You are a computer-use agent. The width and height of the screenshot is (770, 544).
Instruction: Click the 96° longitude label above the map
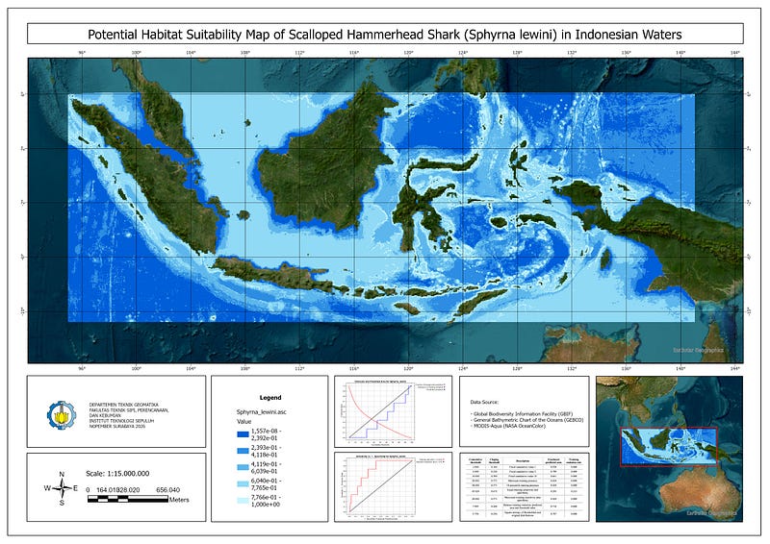(82, 53)
